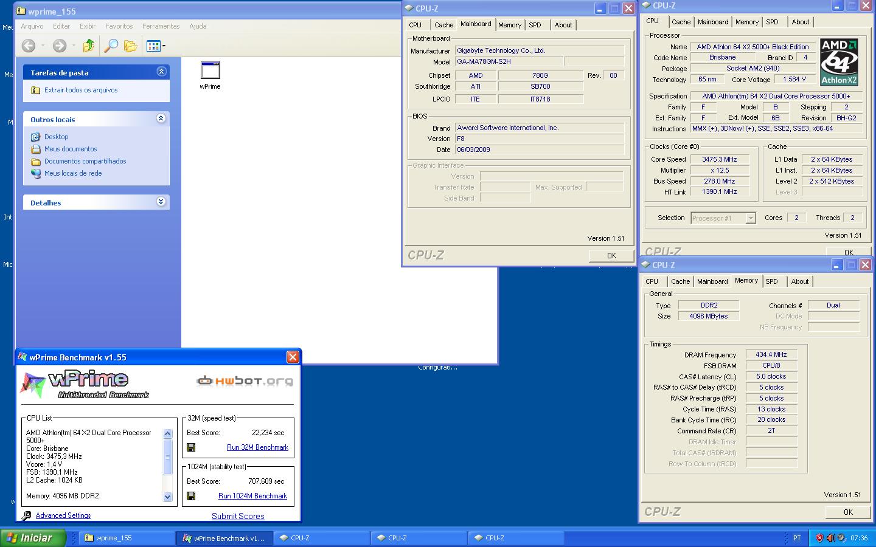Screen dimensions: 876x547
Task: Save the 32M score with the floppy icon
Action: (191, 447)
